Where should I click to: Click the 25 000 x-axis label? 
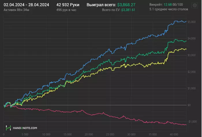point(110,134)
